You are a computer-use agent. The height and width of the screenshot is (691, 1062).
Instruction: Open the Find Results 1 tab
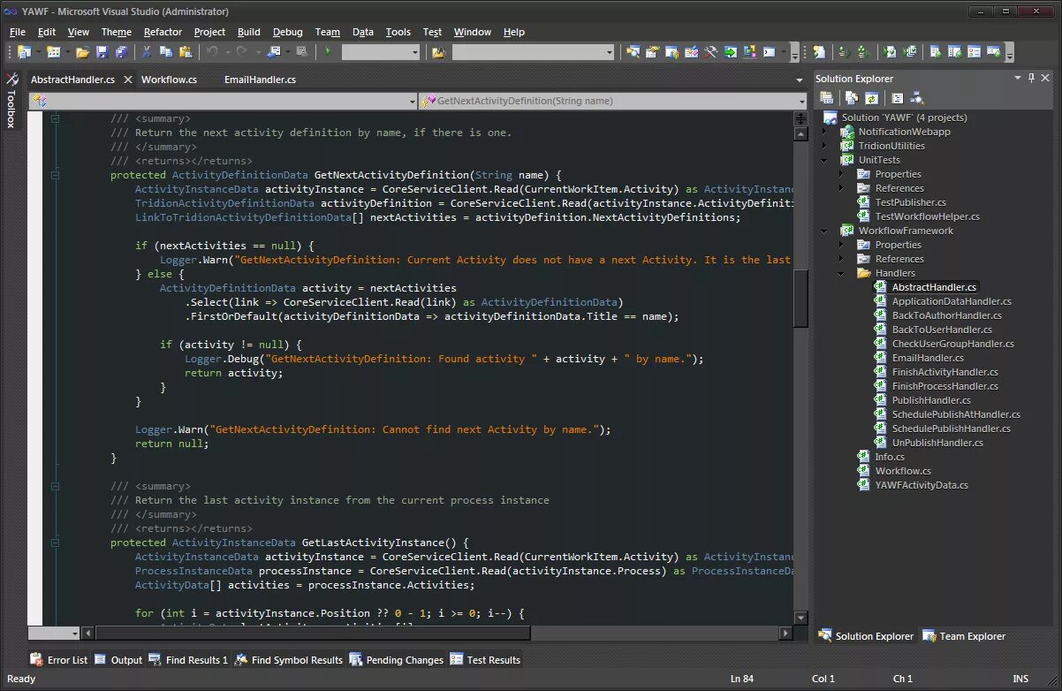coord(188,660)
